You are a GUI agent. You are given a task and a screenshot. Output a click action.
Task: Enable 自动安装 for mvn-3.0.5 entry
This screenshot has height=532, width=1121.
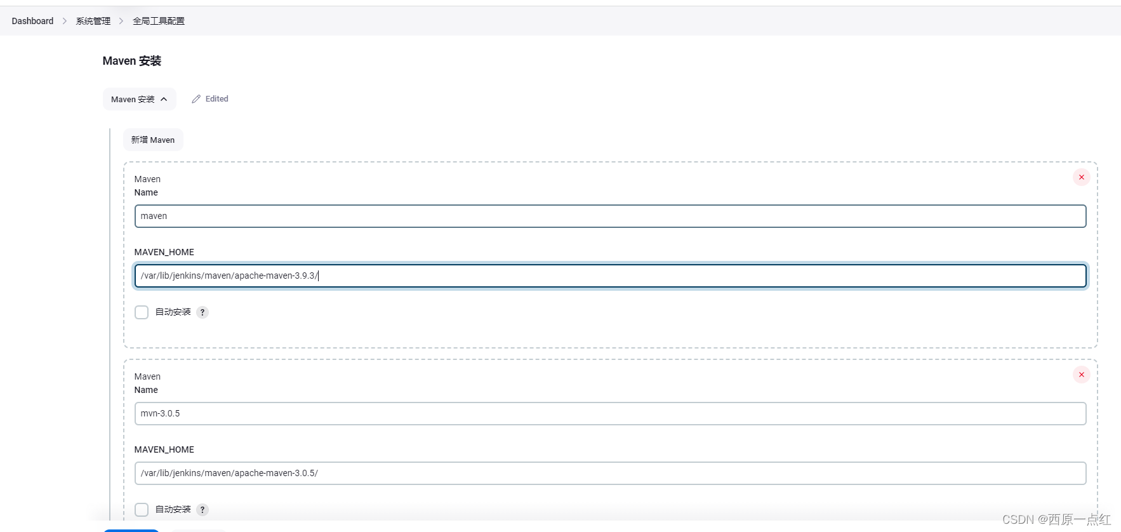click(x=142, y=510)
